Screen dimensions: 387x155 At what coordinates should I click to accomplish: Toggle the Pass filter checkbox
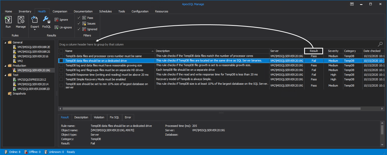(x=79, y=18)
